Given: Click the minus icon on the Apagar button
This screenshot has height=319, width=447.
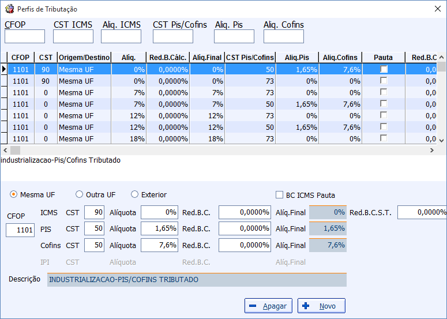Looking at the screenshot, I should [253, 306].
